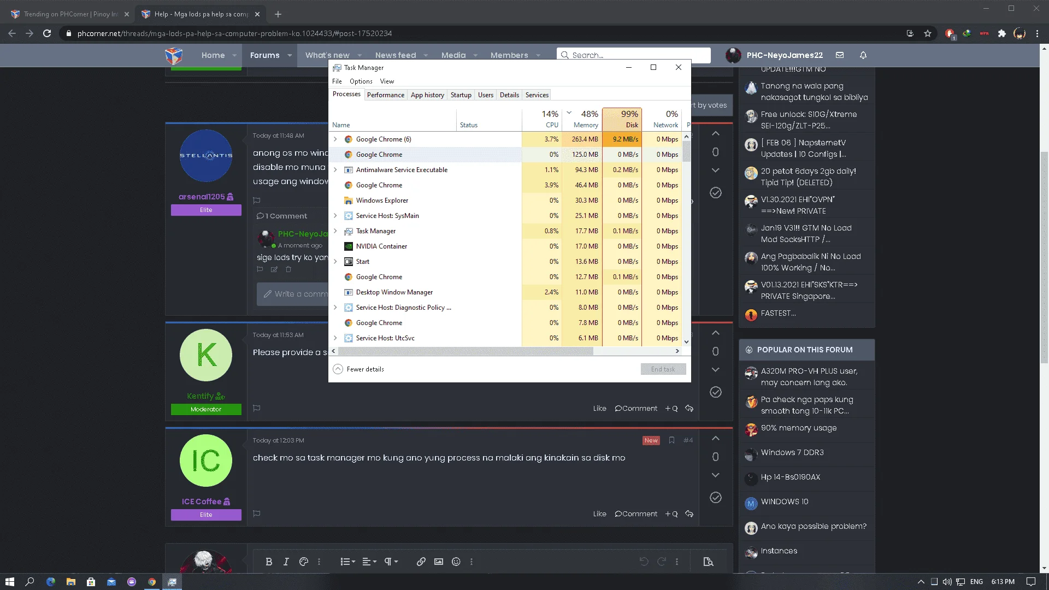This screenshot has width=1049, height=590.
Task: Open the forum inbox envelope icon
Action: point(840,55)
